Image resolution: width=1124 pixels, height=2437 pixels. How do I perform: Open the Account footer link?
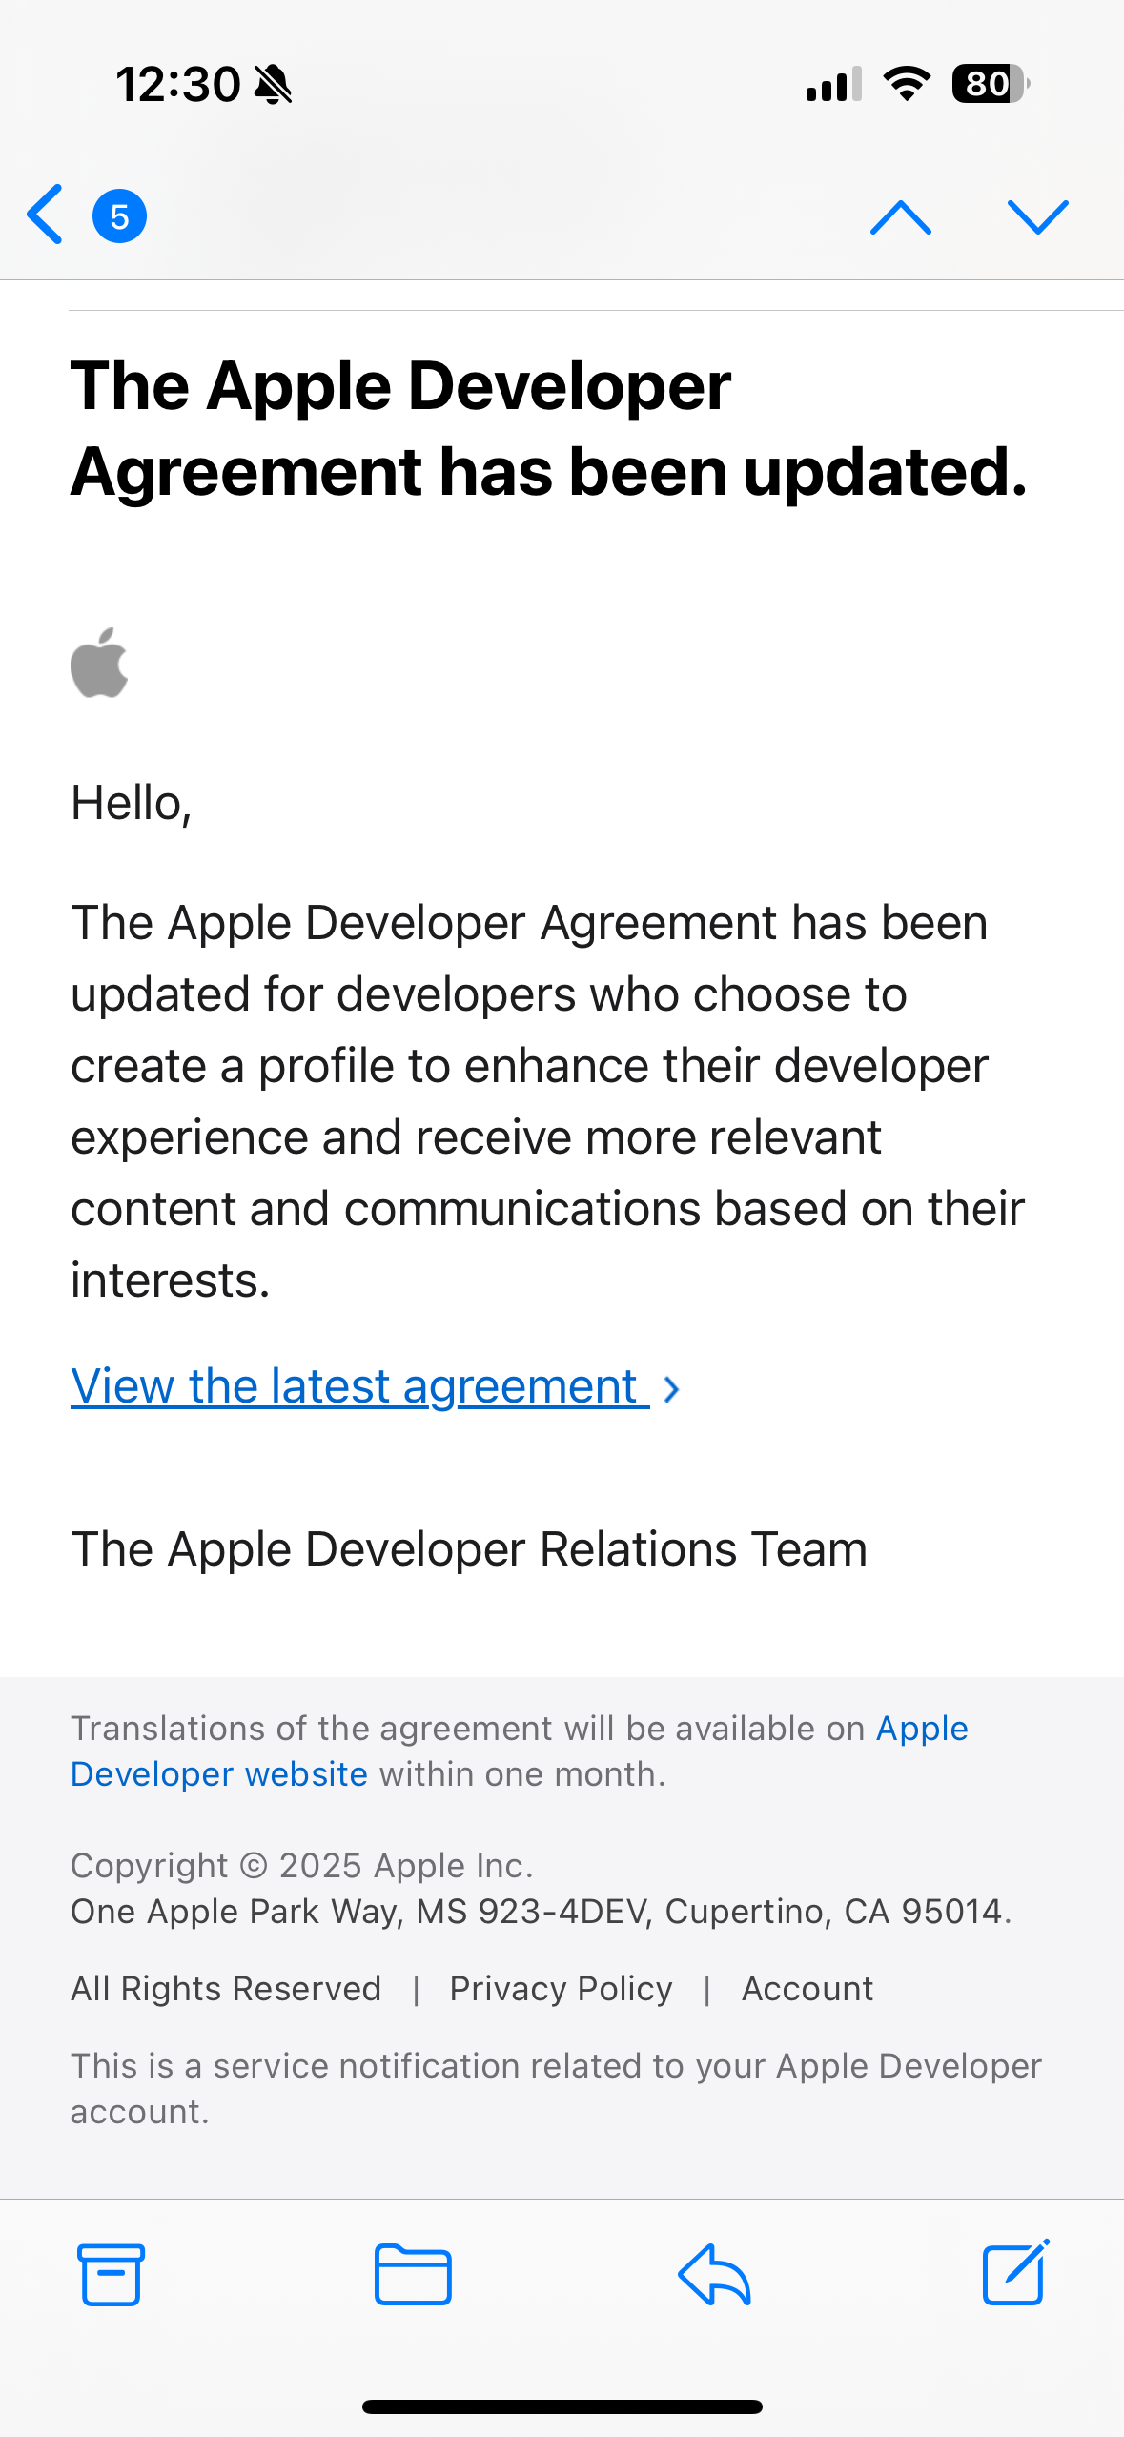click(x=807, y=1989)
